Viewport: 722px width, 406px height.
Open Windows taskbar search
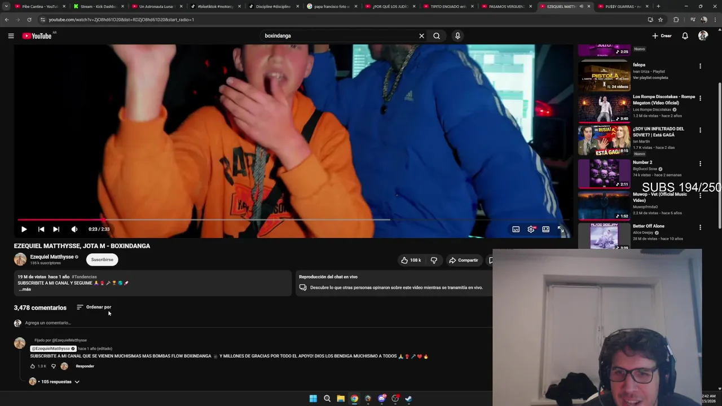[x=327, y=399]
